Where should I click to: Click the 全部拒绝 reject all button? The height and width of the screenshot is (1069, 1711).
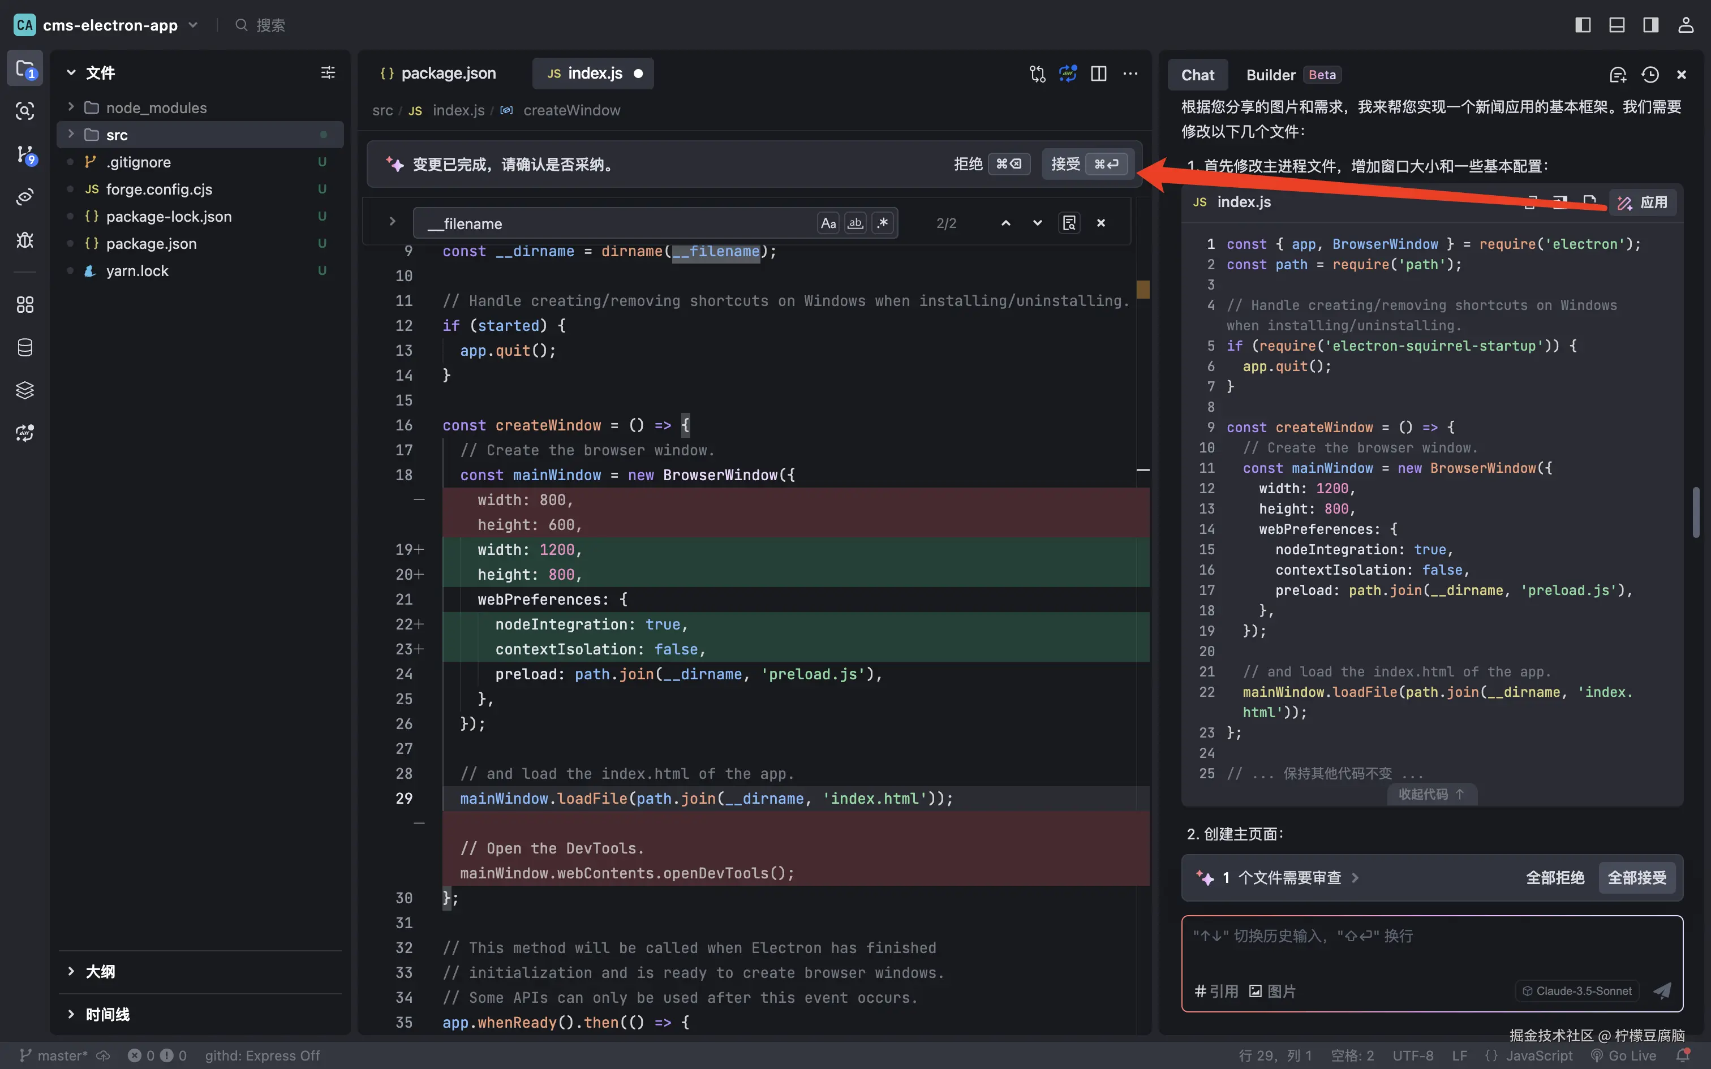pyautogui.click(x=1554, y=877)
